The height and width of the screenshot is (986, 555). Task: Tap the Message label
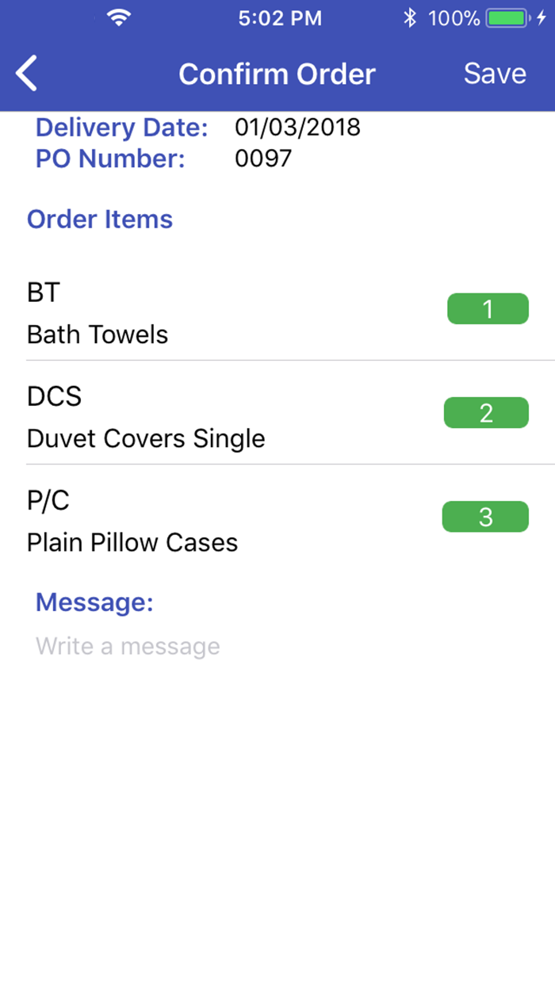point(94,602)
